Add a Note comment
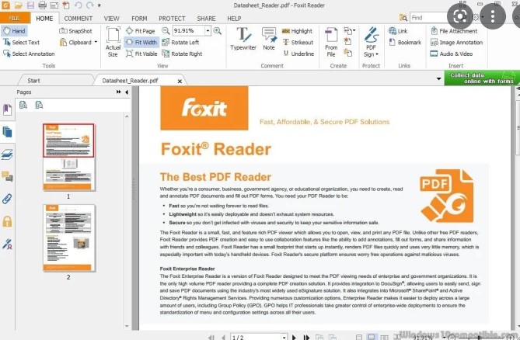The width and height of the screenshot is (520, 340). [x=269, y=39]
